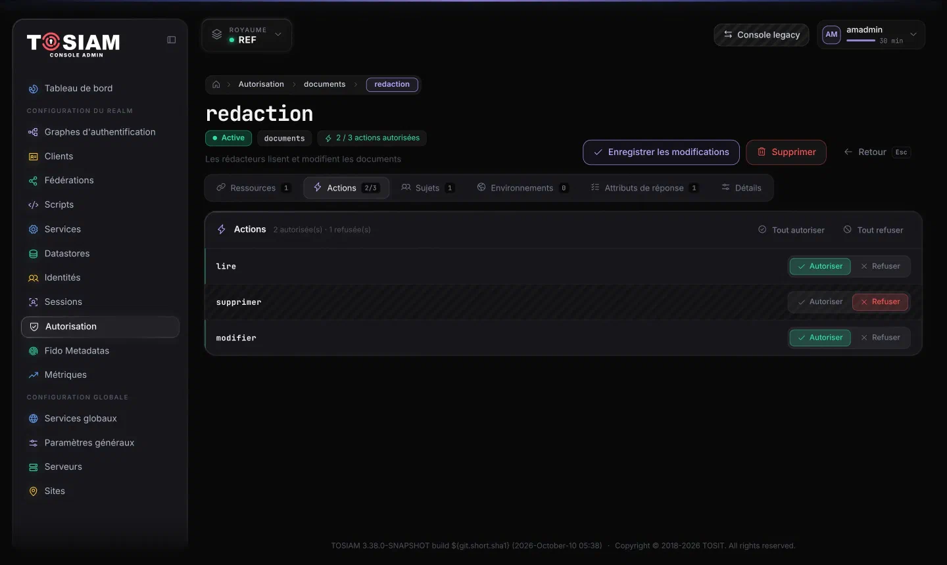Image resolution: width=947 pixels, height=565 pixels.
Task: Open the Détails tab
Action: coord(741,188)
